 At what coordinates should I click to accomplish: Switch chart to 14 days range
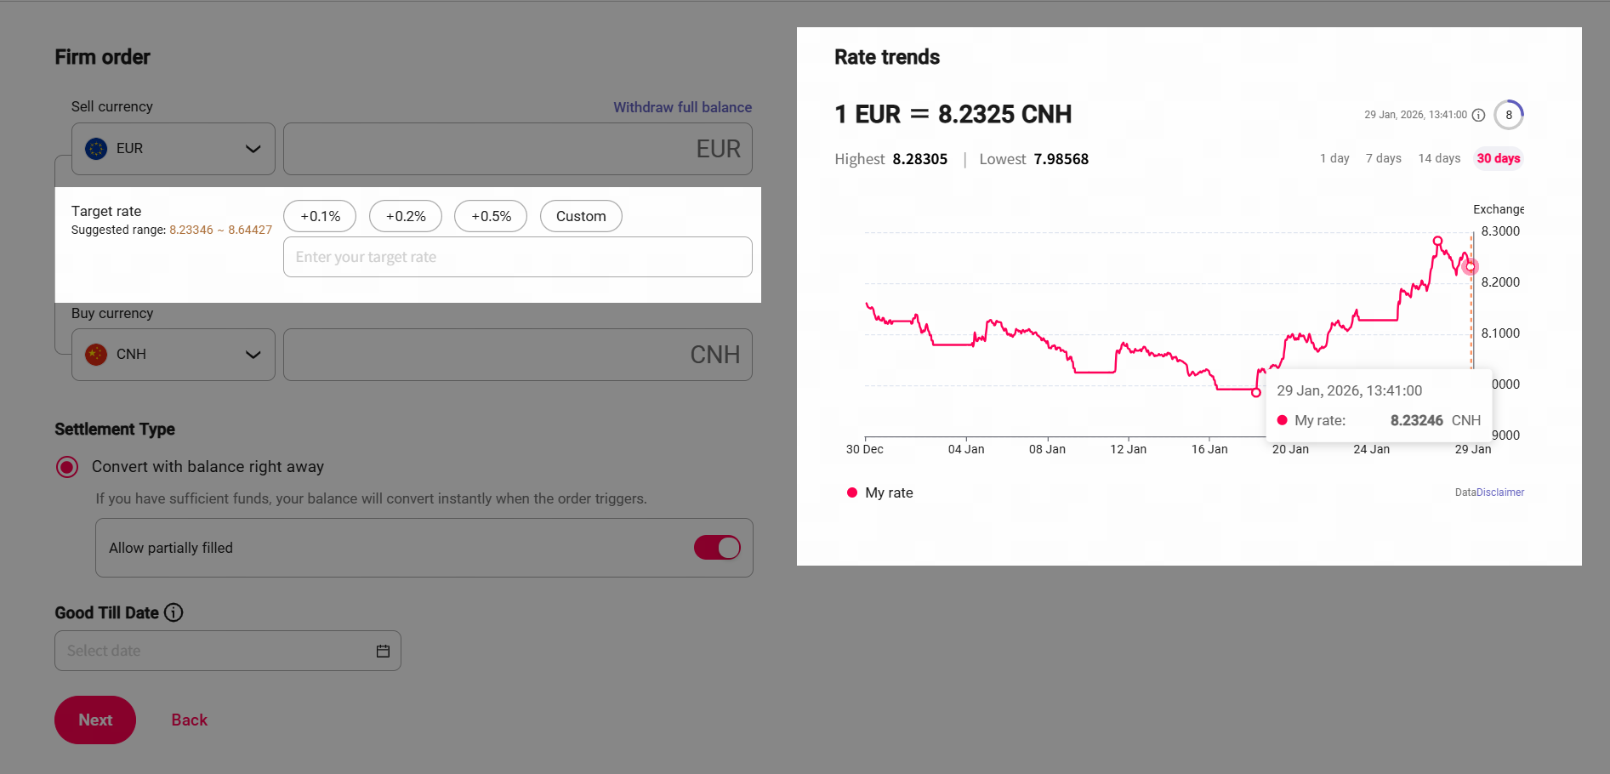[x=1439, y=158]
